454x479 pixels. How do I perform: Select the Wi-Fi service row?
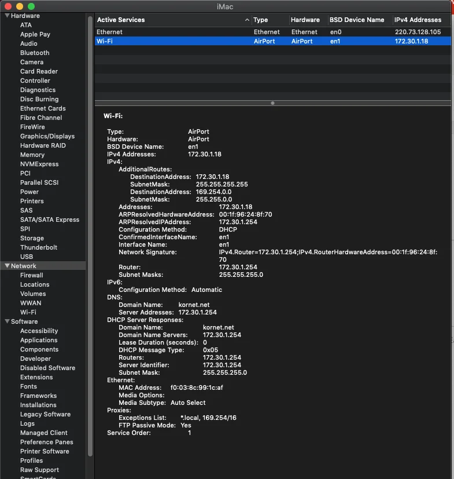273,41
